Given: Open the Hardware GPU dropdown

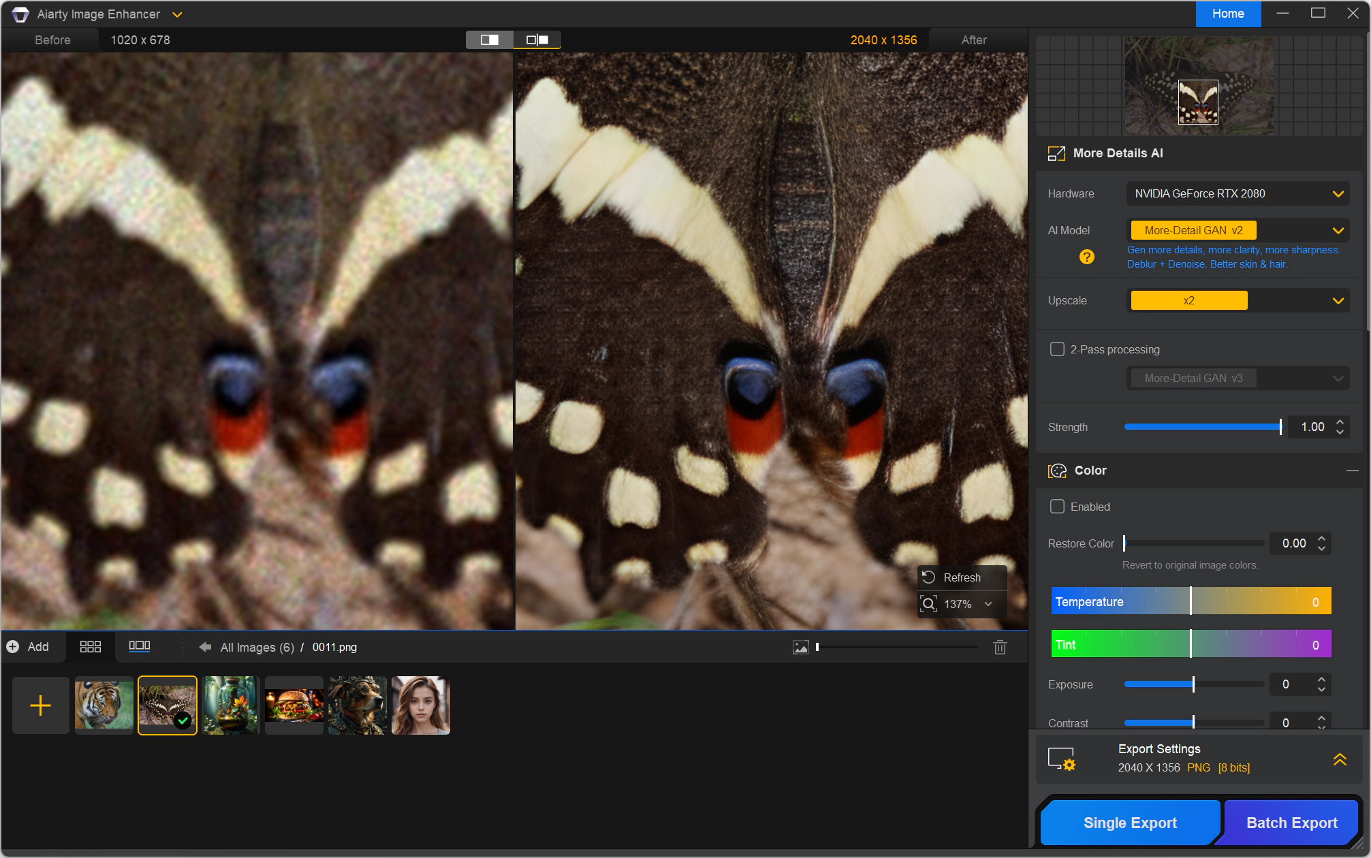Looking at the screenshot, I should tap(1338, 193).
